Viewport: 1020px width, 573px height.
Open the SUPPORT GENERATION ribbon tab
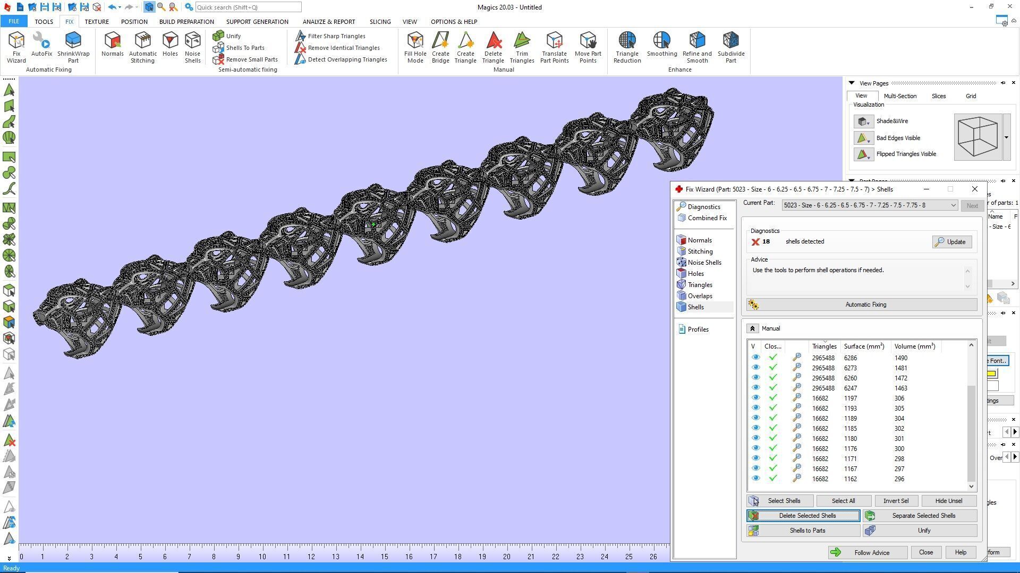coord(257,22)
